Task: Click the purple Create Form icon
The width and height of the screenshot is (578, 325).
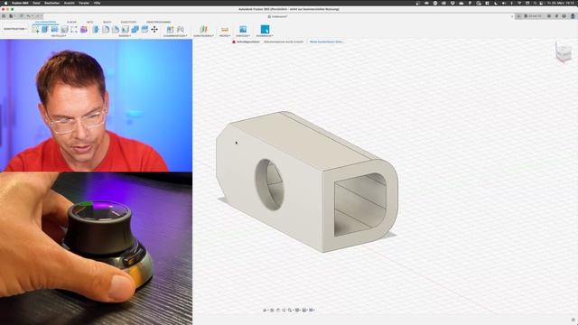Action: click(84, 29)
